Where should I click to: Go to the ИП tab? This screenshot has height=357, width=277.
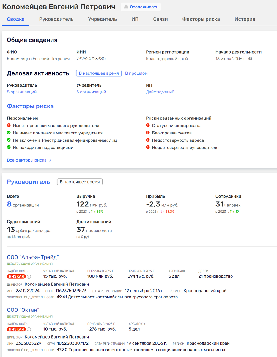click(135, 19)
